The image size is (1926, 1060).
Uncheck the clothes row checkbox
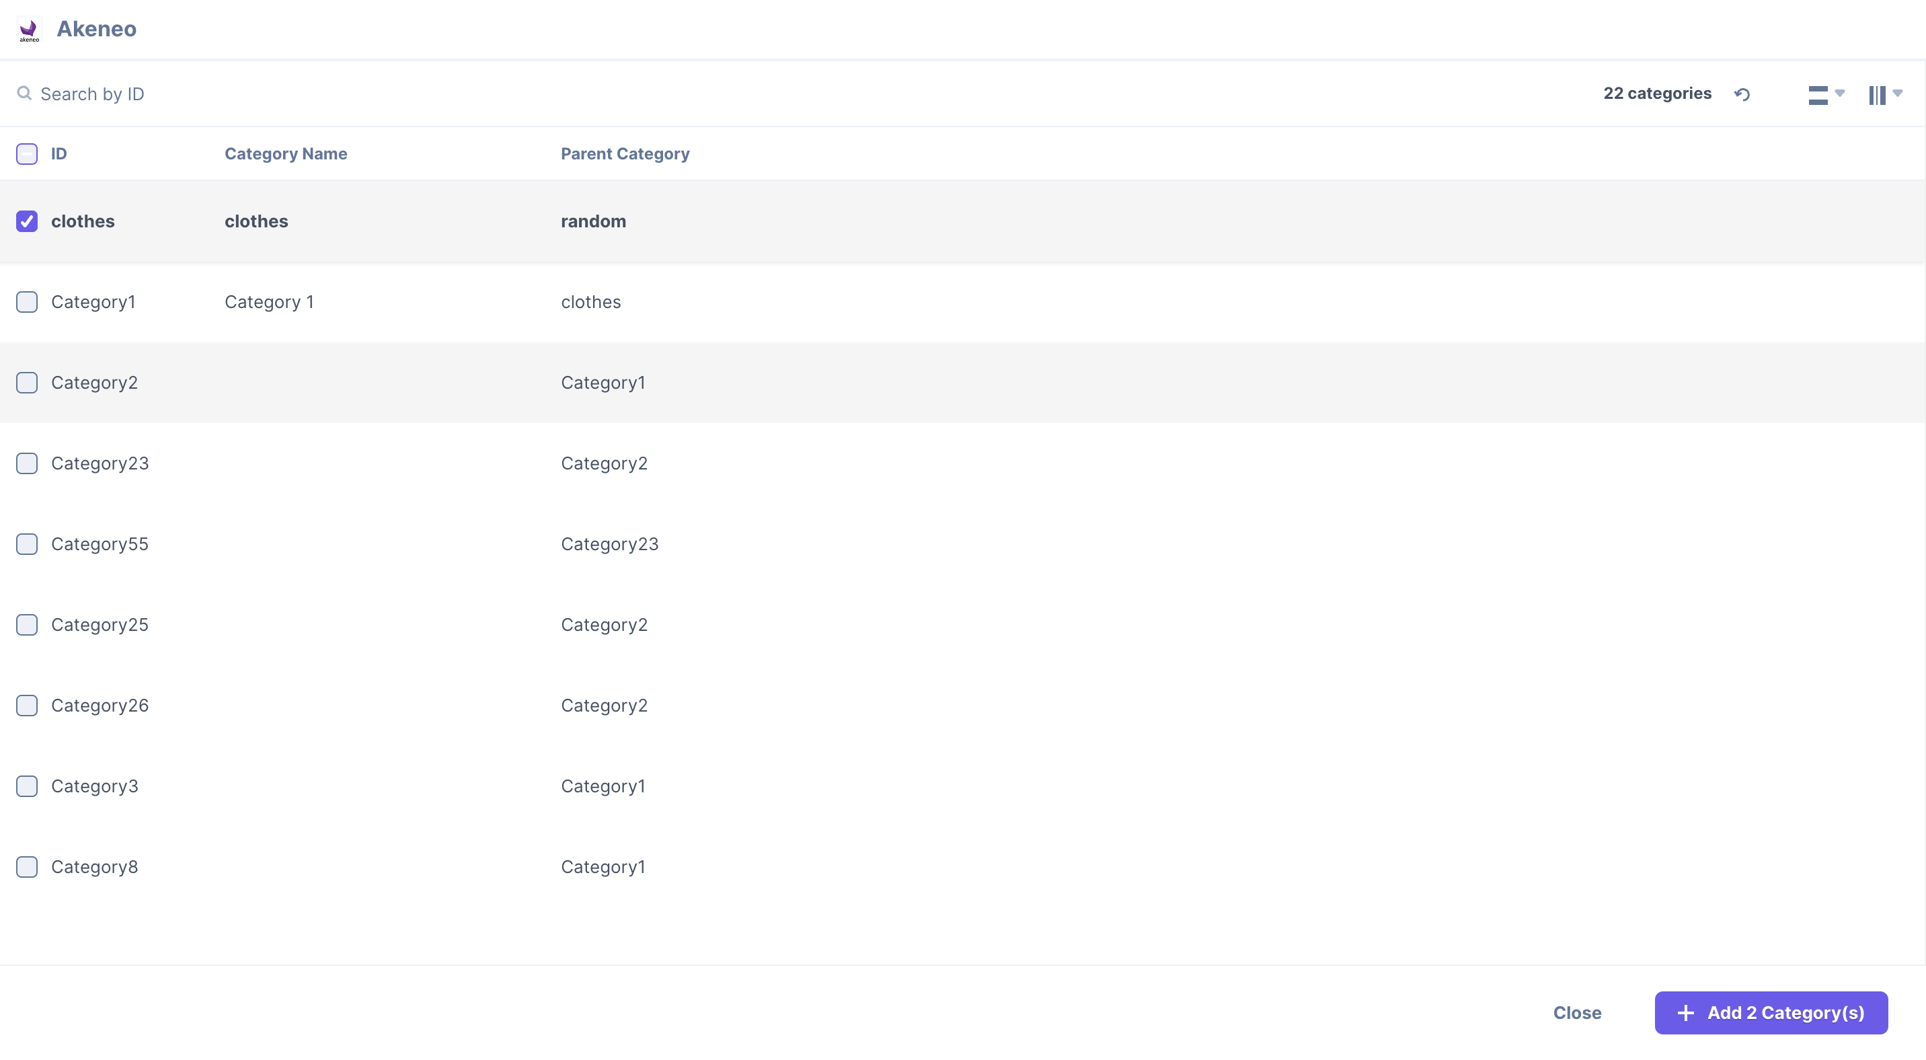tap(27, 221)
